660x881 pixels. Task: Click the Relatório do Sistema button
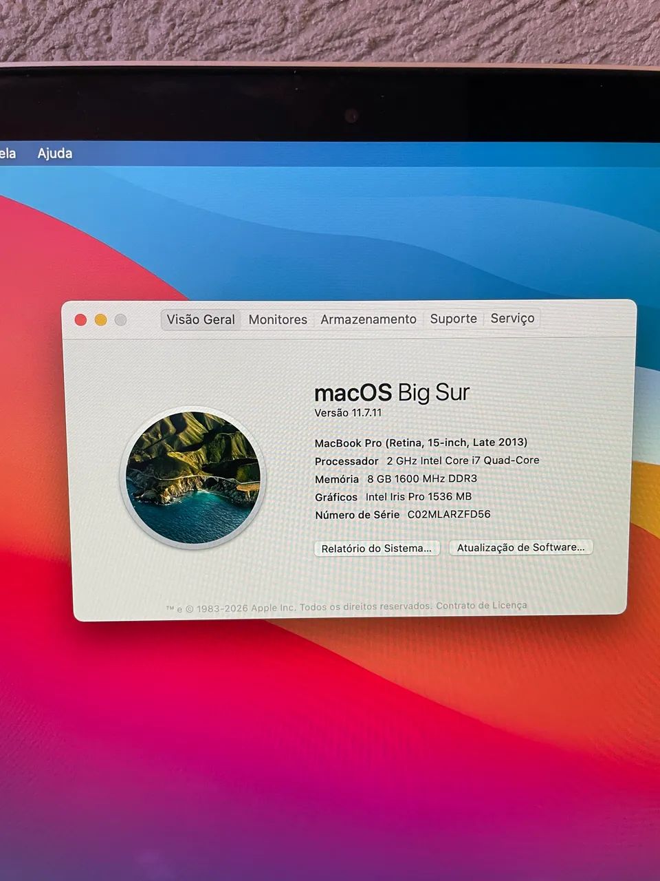(x=377, y=549)
